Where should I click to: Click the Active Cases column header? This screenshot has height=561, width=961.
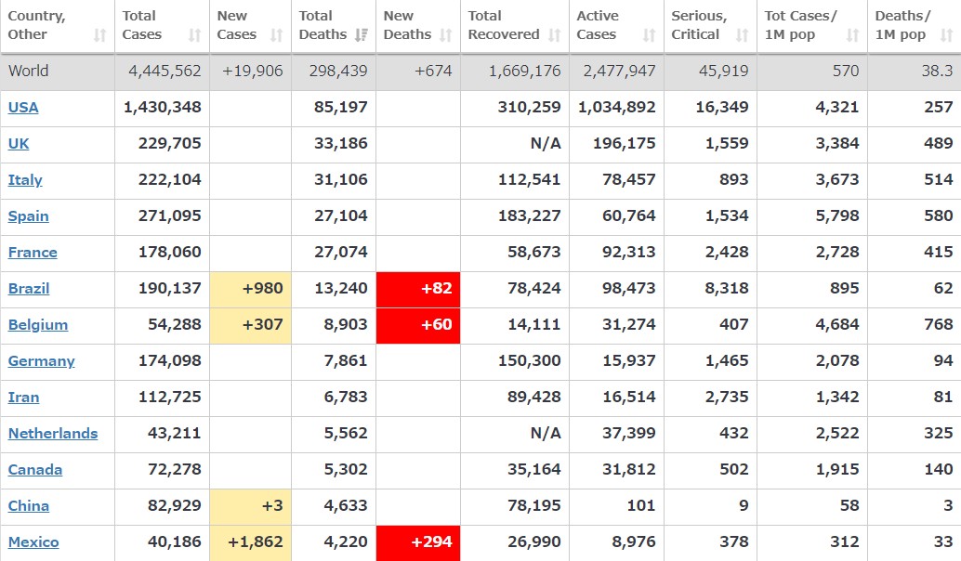(x=616, y=26)
